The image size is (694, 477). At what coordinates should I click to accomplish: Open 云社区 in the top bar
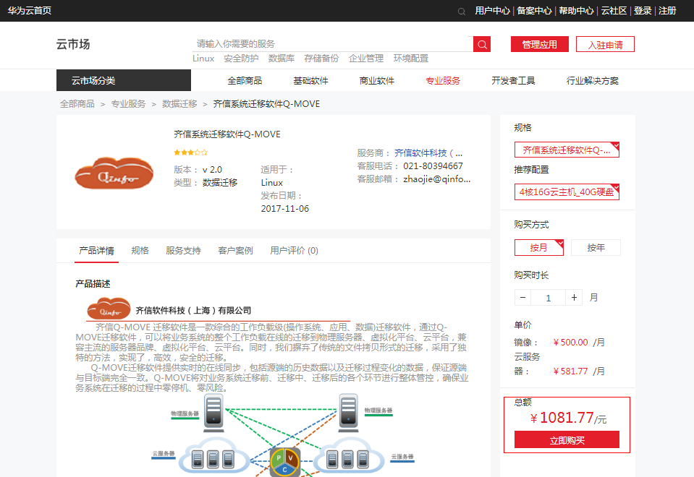pyautogui.click(x=614, y=11)
